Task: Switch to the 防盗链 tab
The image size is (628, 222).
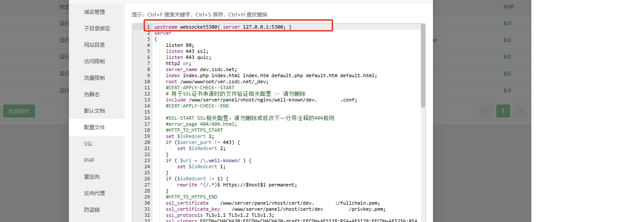Action: pyautogui.click(x=92, y=210)
